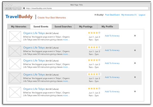Switch to My Itineraries tab
Viewport: 153px width, 107px height.
(x=19, y=26)
